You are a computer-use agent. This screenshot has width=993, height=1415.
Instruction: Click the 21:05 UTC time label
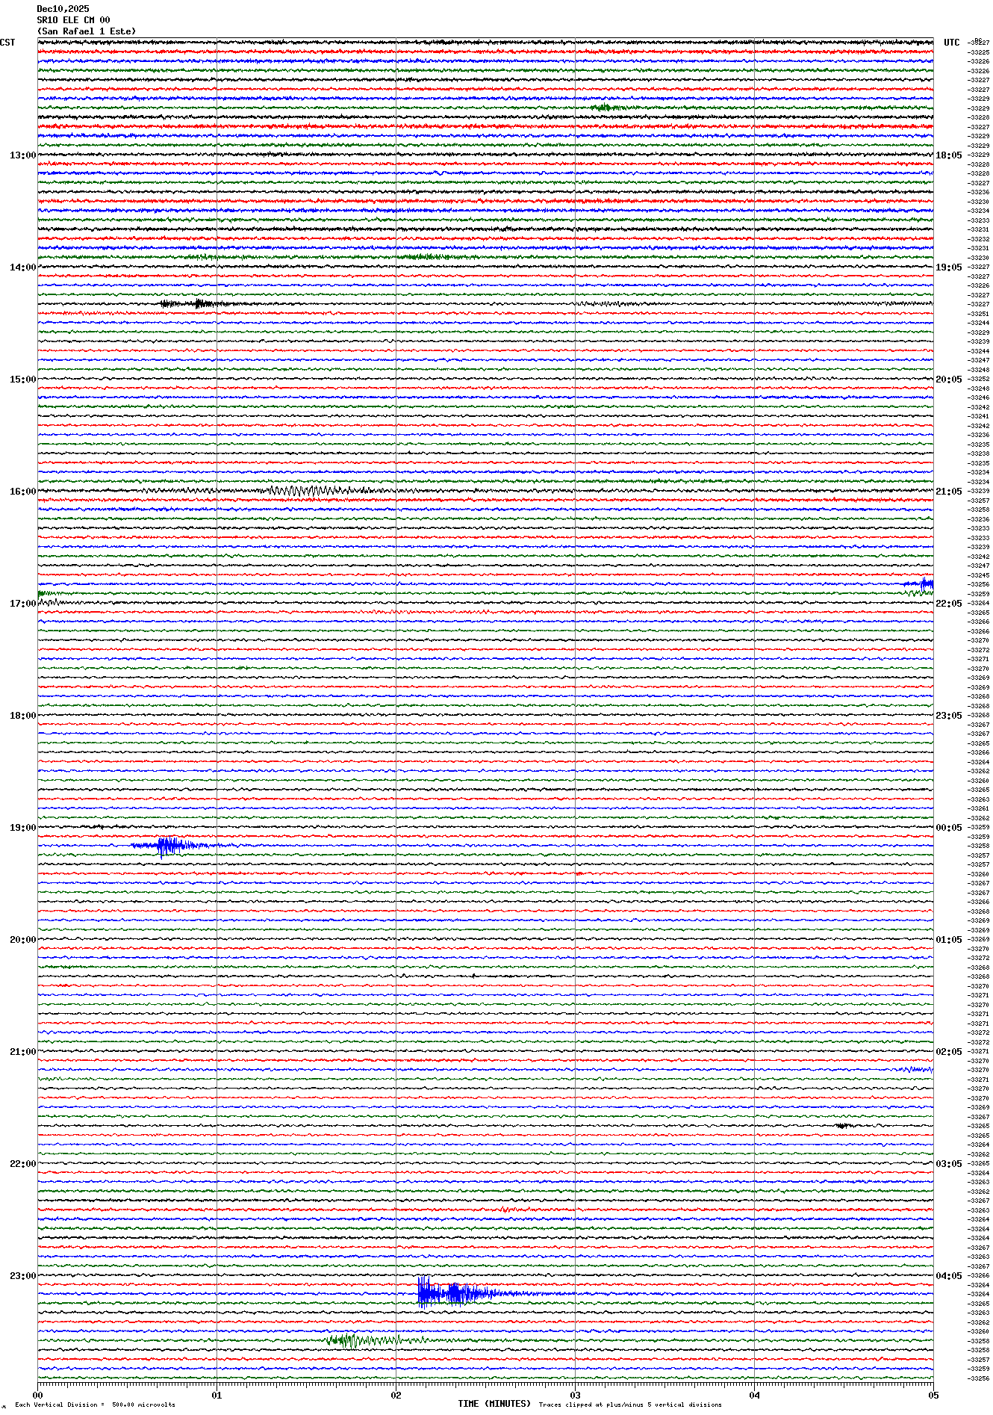pos(948,492)
